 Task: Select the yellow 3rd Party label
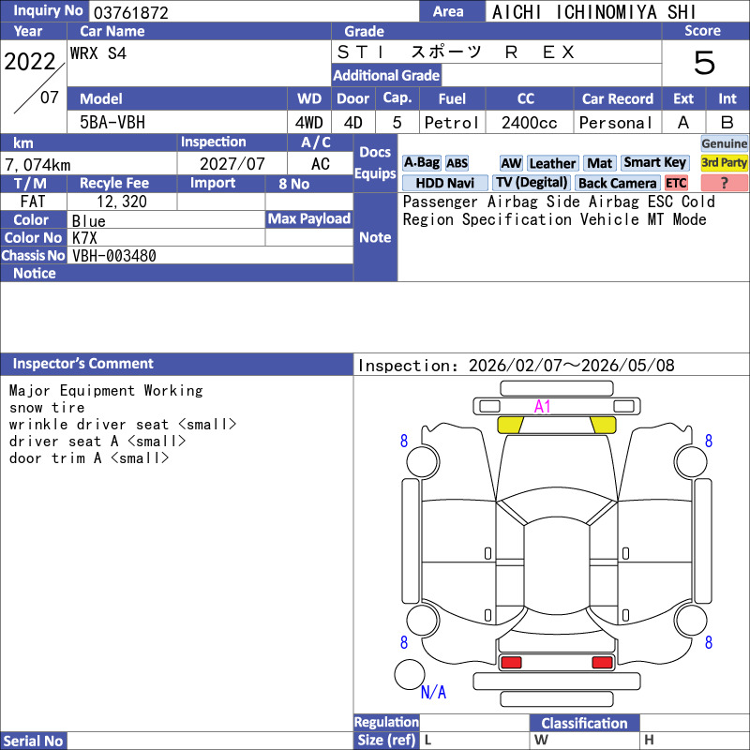[725, 163]
